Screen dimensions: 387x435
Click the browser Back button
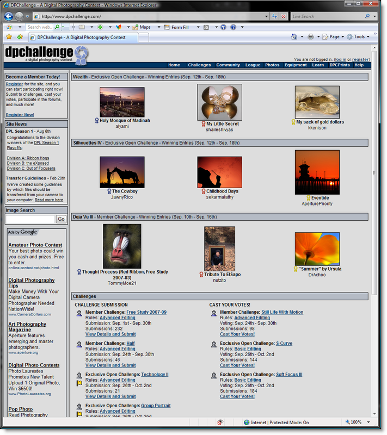point(9,16)
